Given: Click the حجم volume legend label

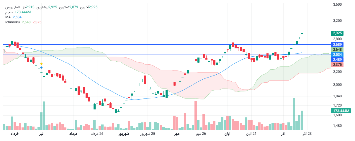Looking at the screenshot, I should coord(9,12).
